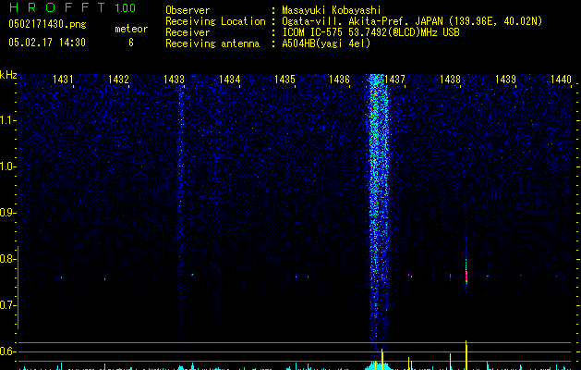Click the 1437 time marker
The width and height of the screenshot is (581, 370).
pyautogui.click(x=395, y=80)
